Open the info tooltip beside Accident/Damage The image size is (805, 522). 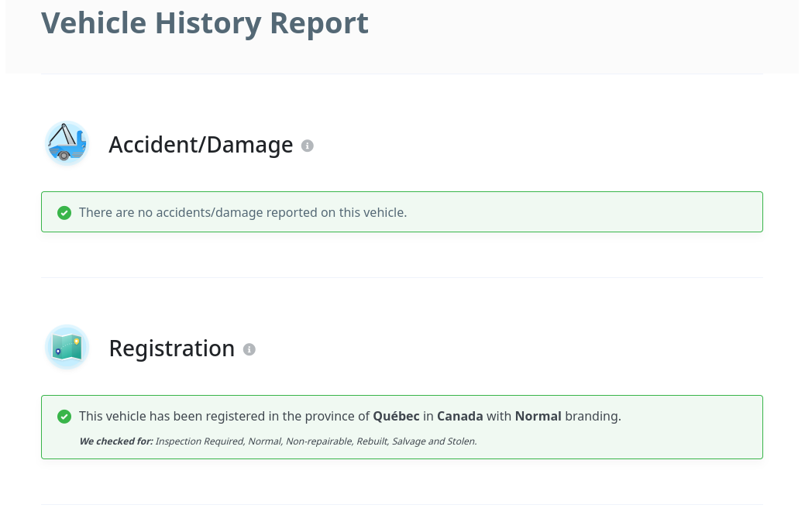pyautogui.click(x=307, y=146)
